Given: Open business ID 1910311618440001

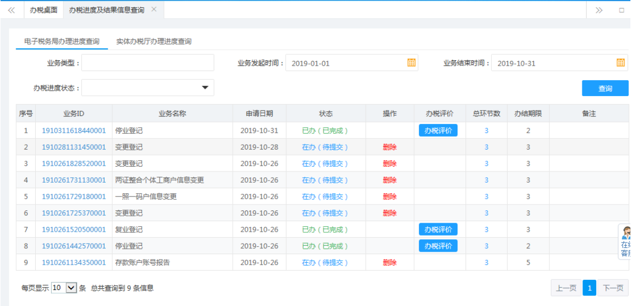Looking at the screenshot, I should coord(74,131).
